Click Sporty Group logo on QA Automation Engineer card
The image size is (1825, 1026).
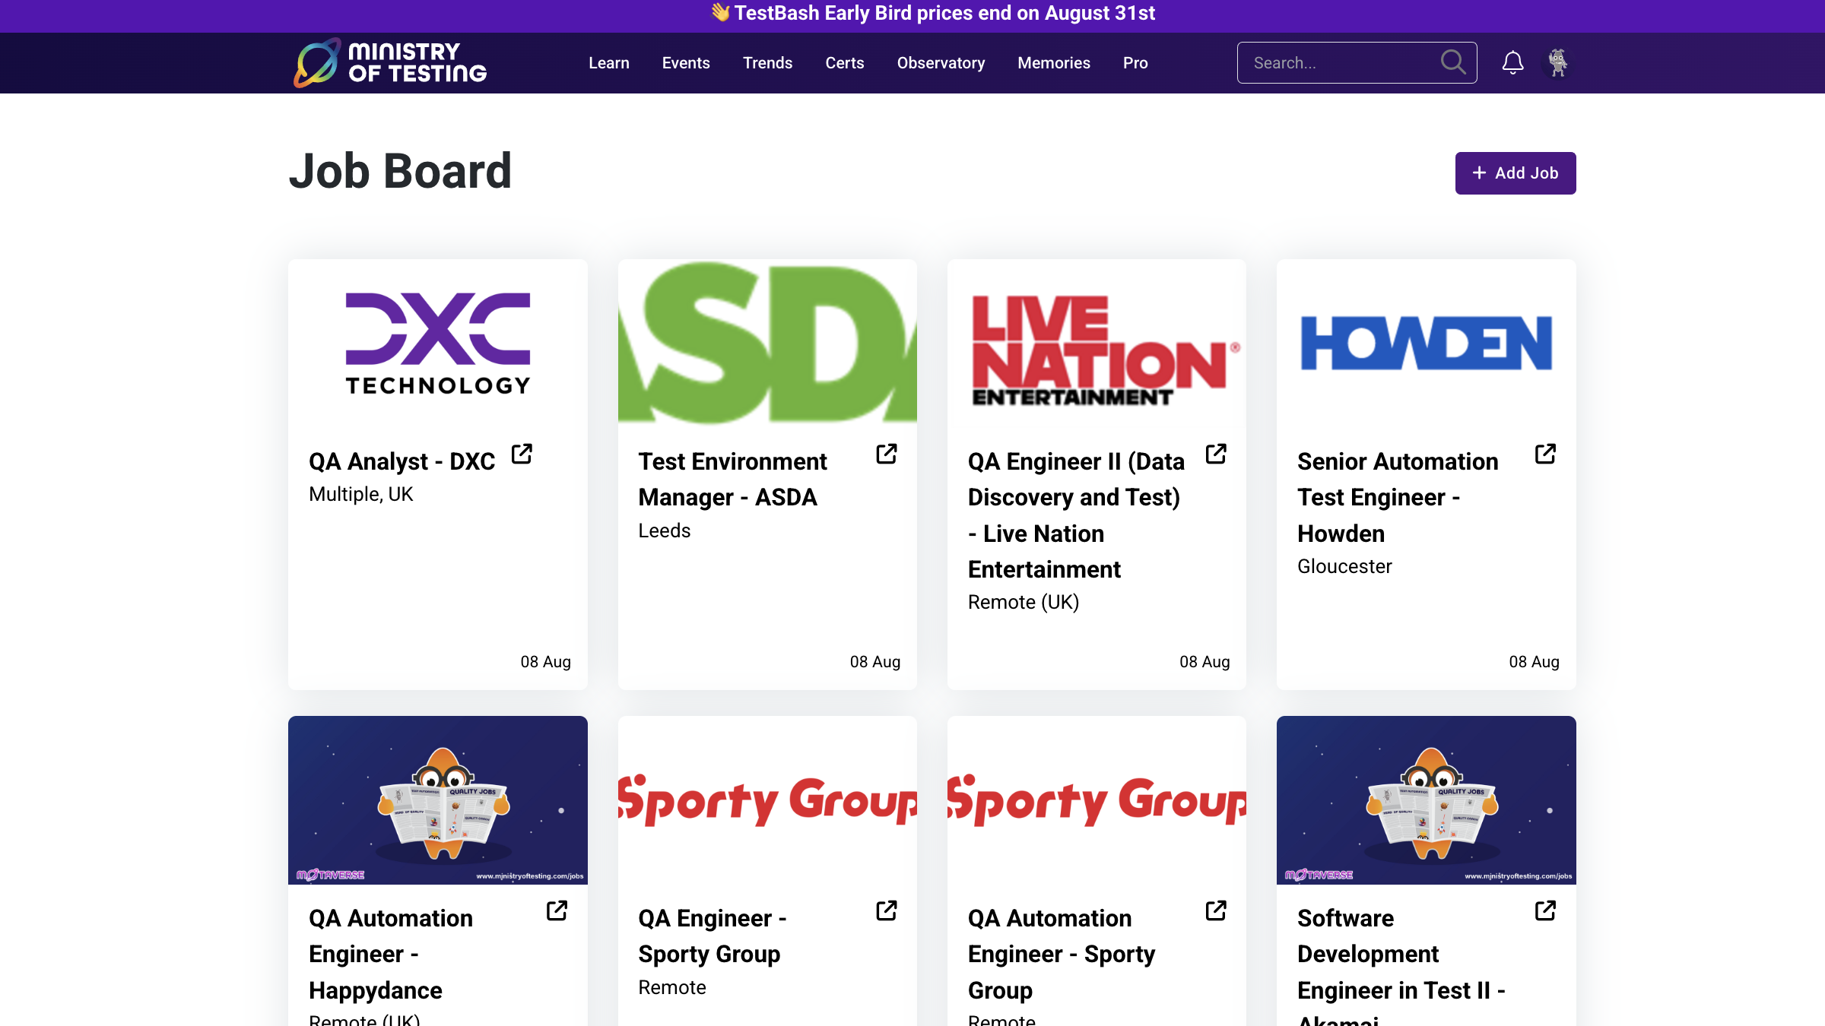[x=1097, y=800]
